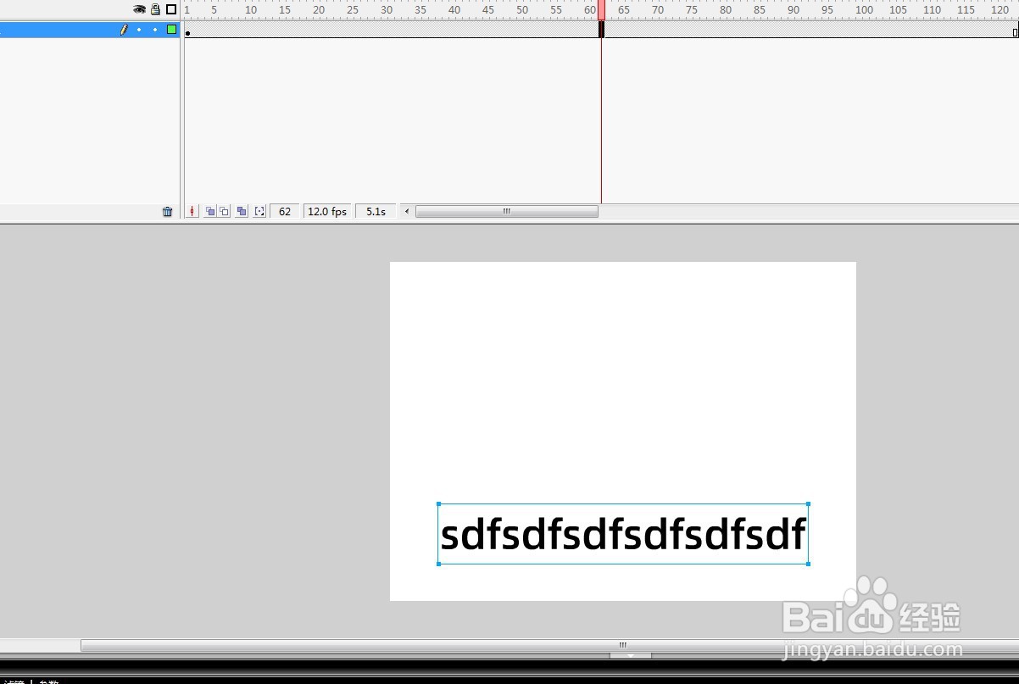Click the eye show/hide all layers icon

coord(140,9)
